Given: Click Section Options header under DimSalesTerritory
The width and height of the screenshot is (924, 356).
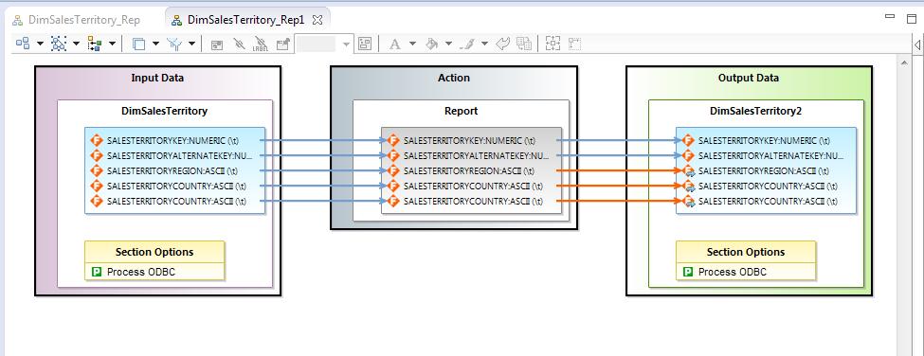Looking at the screenshot, I should coord(154,252).
